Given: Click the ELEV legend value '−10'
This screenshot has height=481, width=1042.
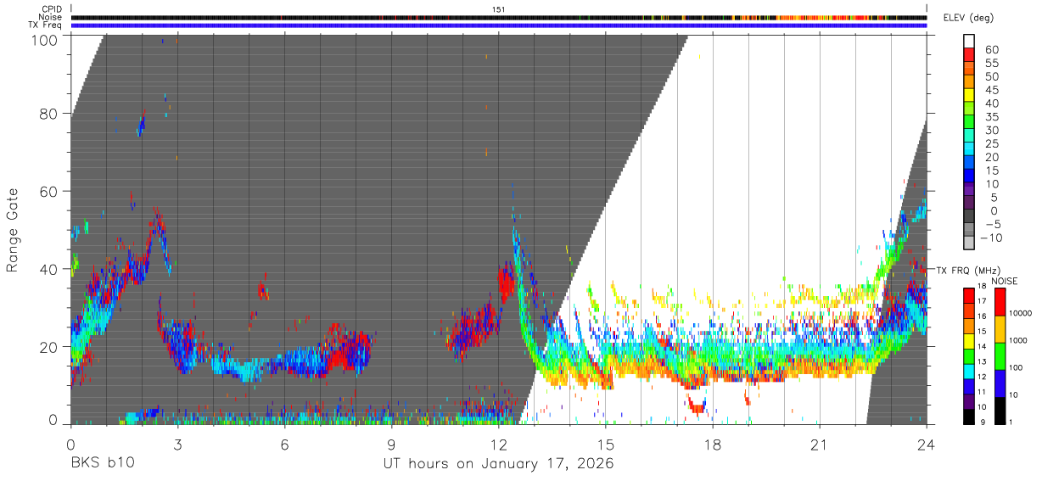Looking at the screenshot, I should pyautogui.click(x=989, y=238).
